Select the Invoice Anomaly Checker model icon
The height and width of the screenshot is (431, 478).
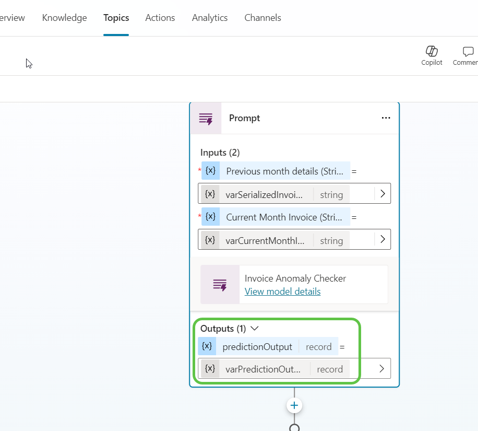pos(219,284)
